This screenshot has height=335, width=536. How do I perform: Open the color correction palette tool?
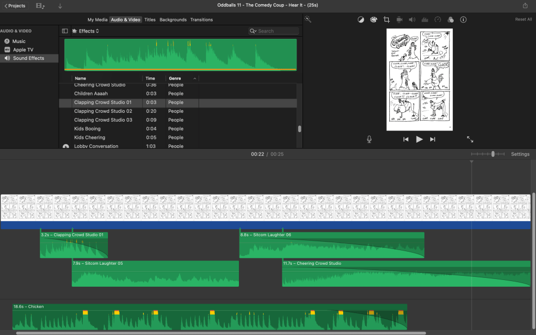[374, 19]
